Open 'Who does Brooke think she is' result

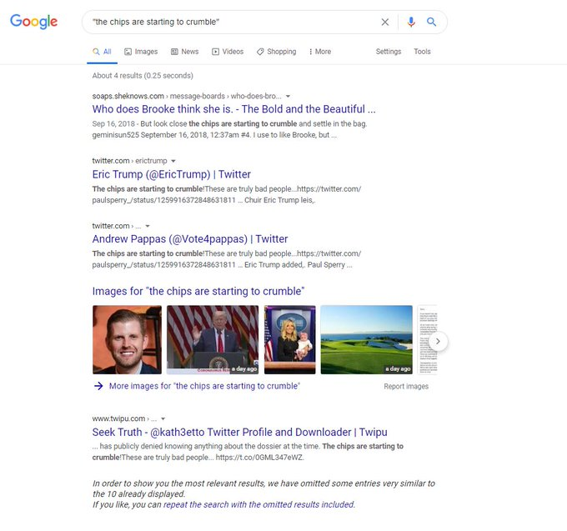pyautogui.click(x=233, y=109)
